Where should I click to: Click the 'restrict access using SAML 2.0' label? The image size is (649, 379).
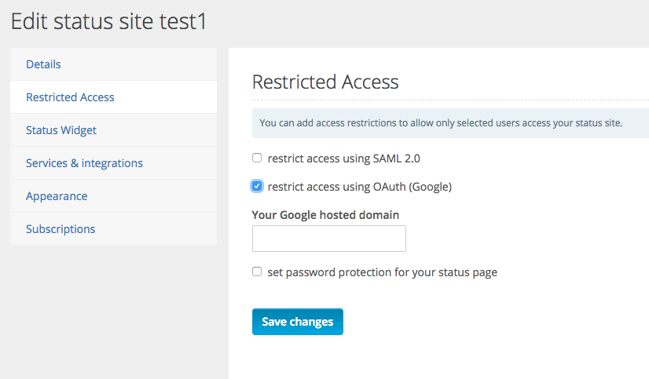343,159
